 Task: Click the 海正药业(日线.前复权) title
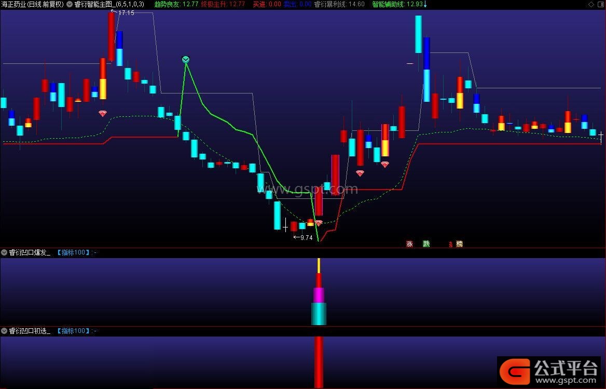tap(33, 4)
